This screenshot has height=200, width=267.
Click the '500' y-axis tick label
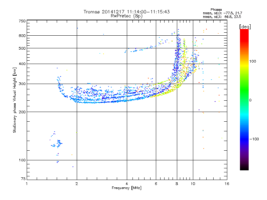[22, 48]
